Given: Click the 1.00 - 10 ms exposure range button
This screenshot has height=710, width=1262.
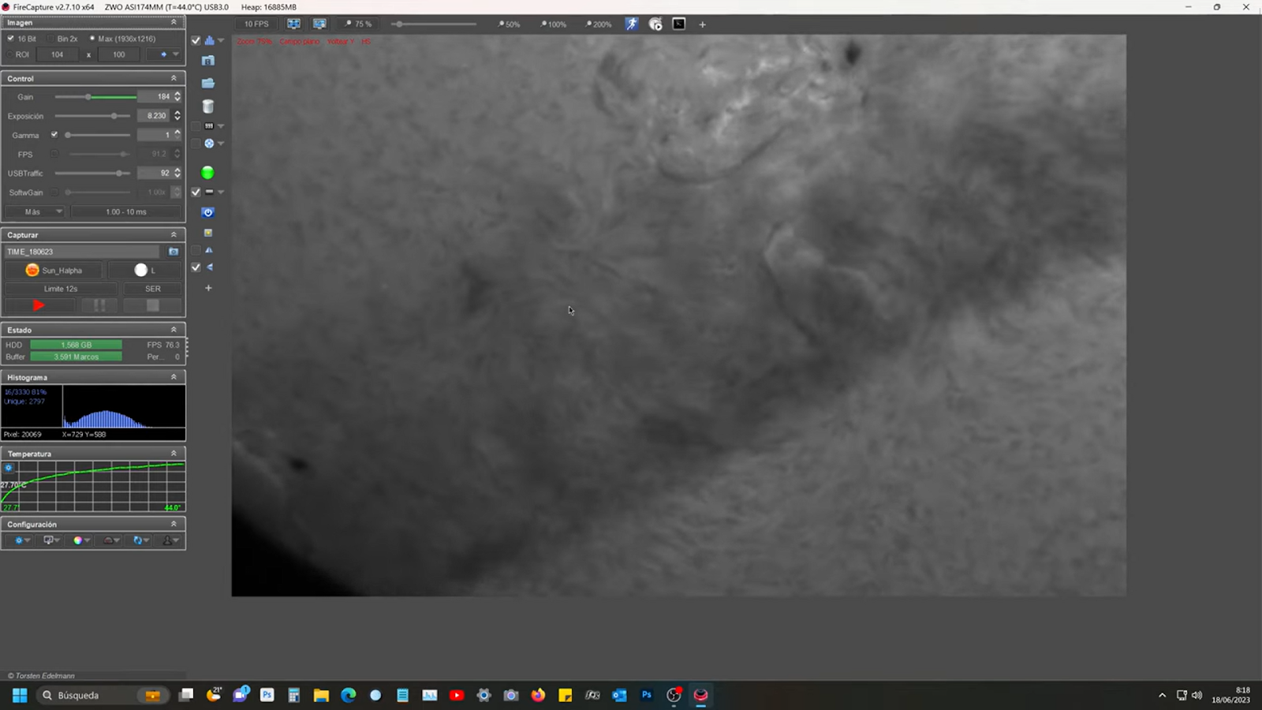Looking at the screenshot, I should [x=126, y=211].
